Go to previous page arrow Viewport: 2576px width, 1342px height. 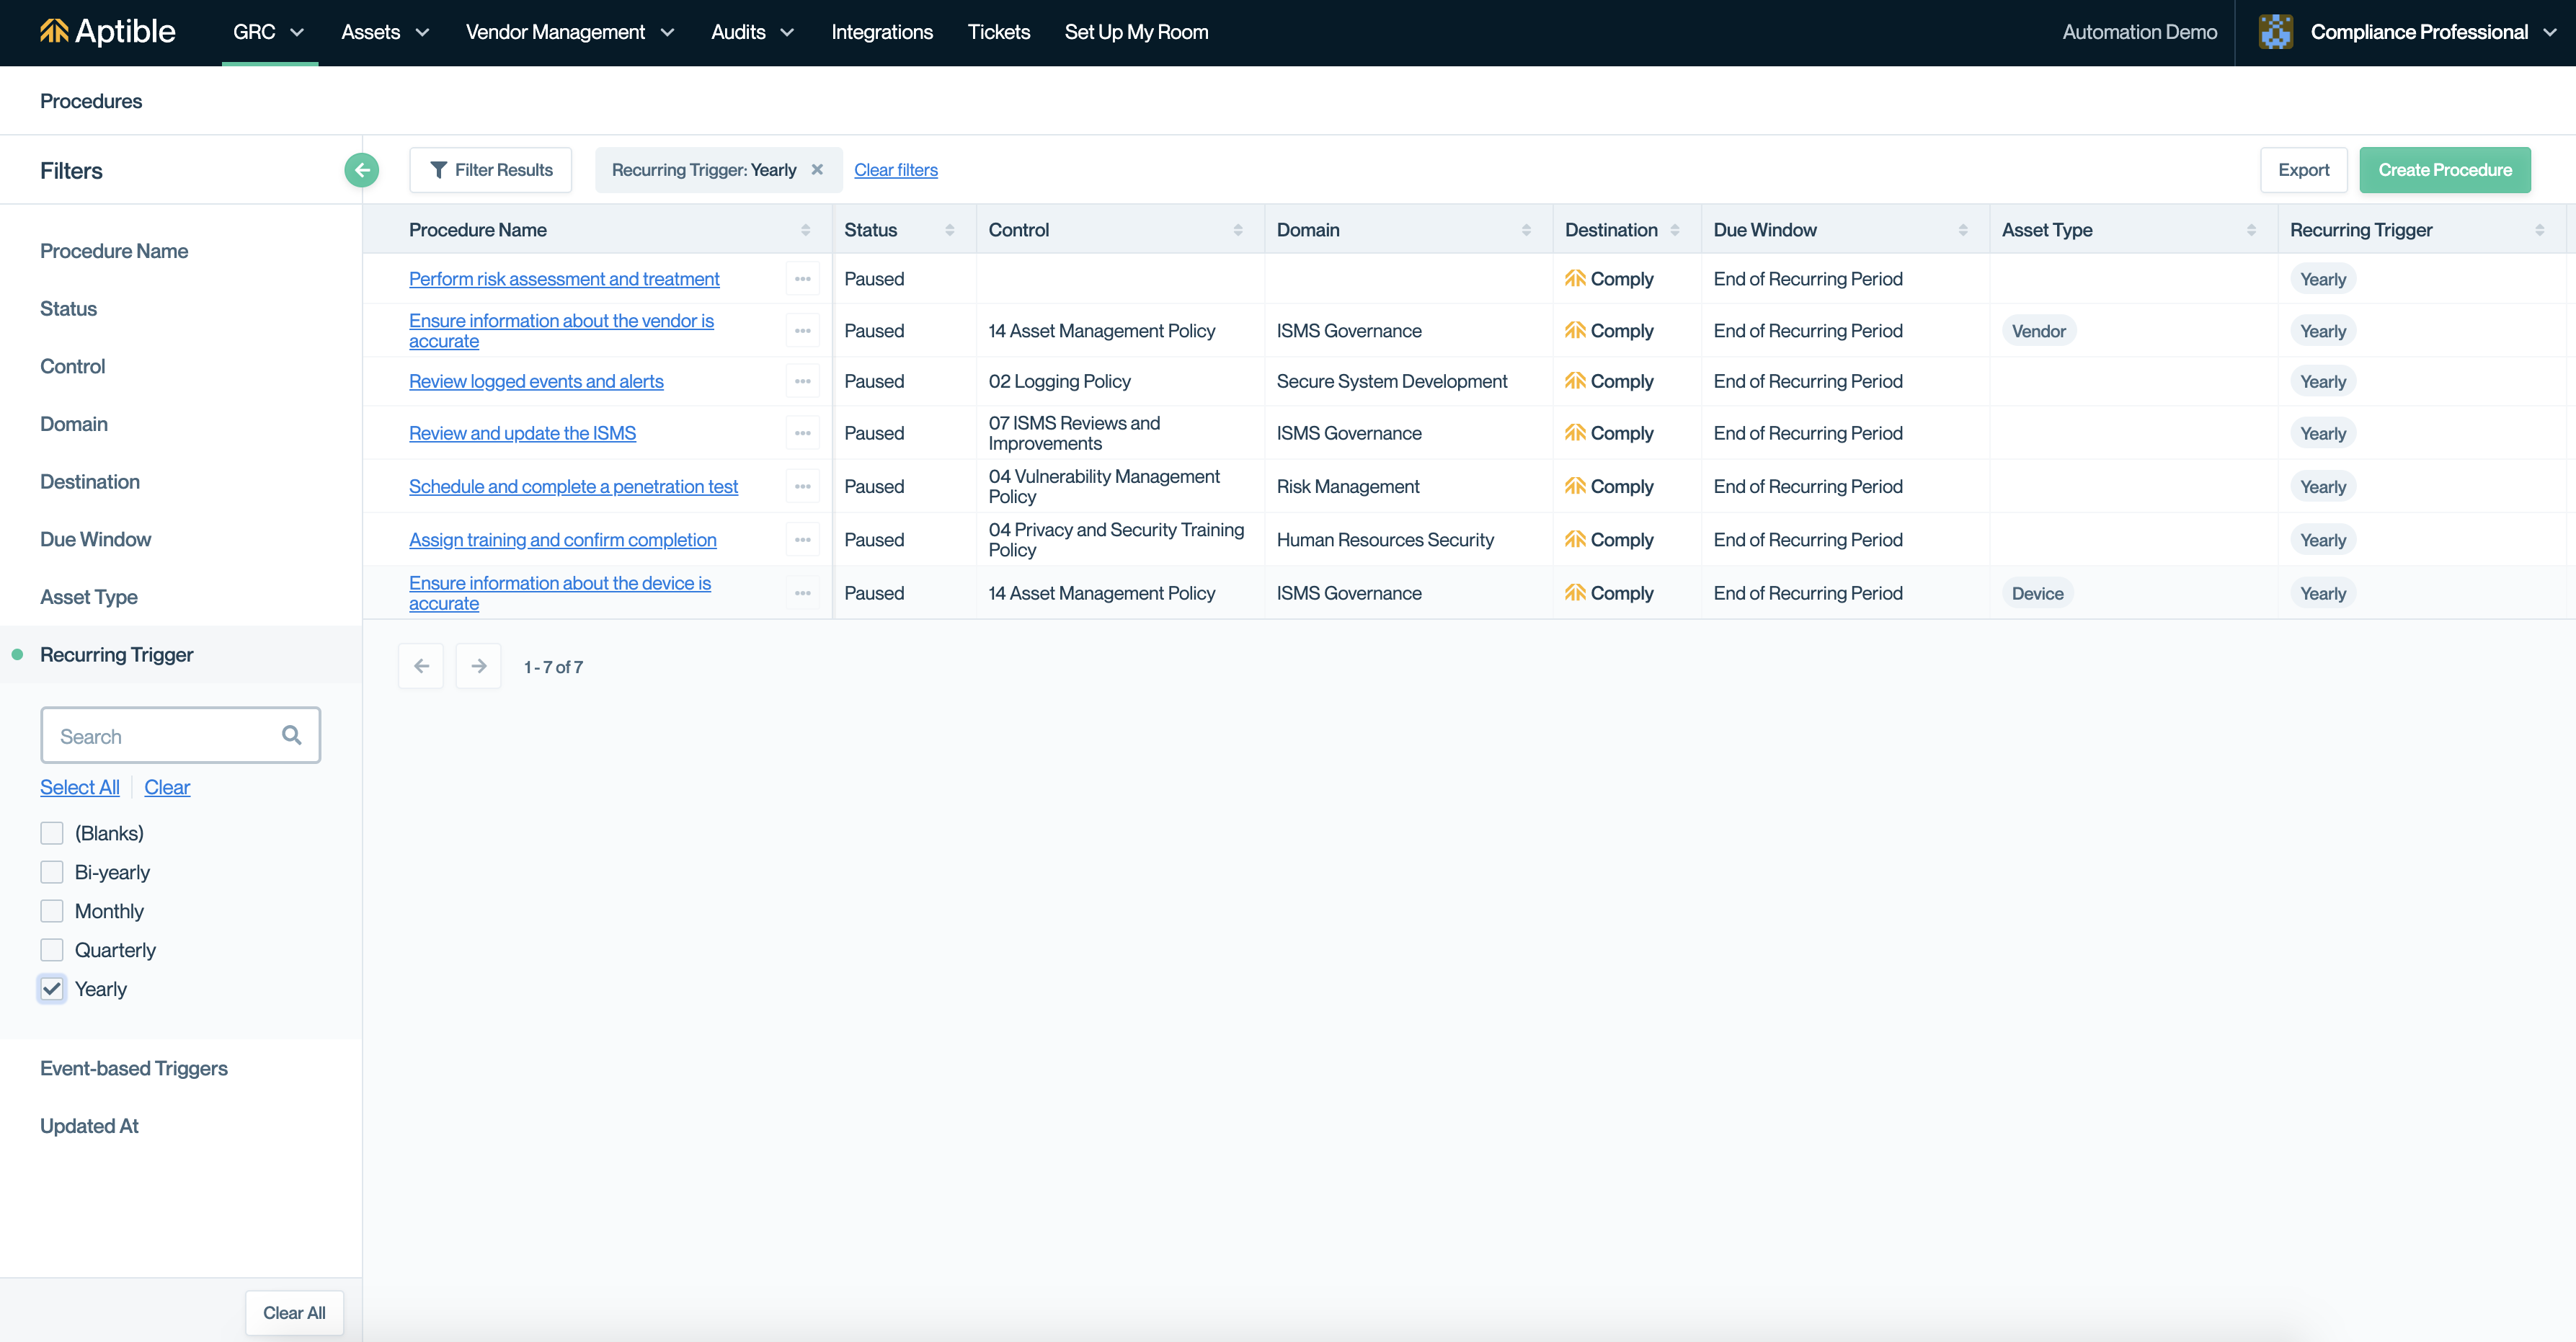(x=421, y=666)
